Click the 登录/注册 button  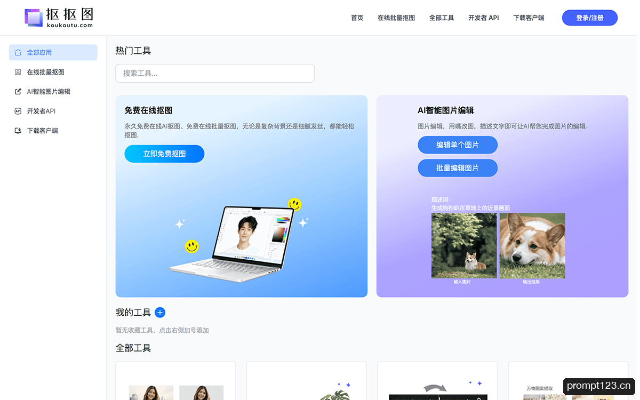coord(590,18)
